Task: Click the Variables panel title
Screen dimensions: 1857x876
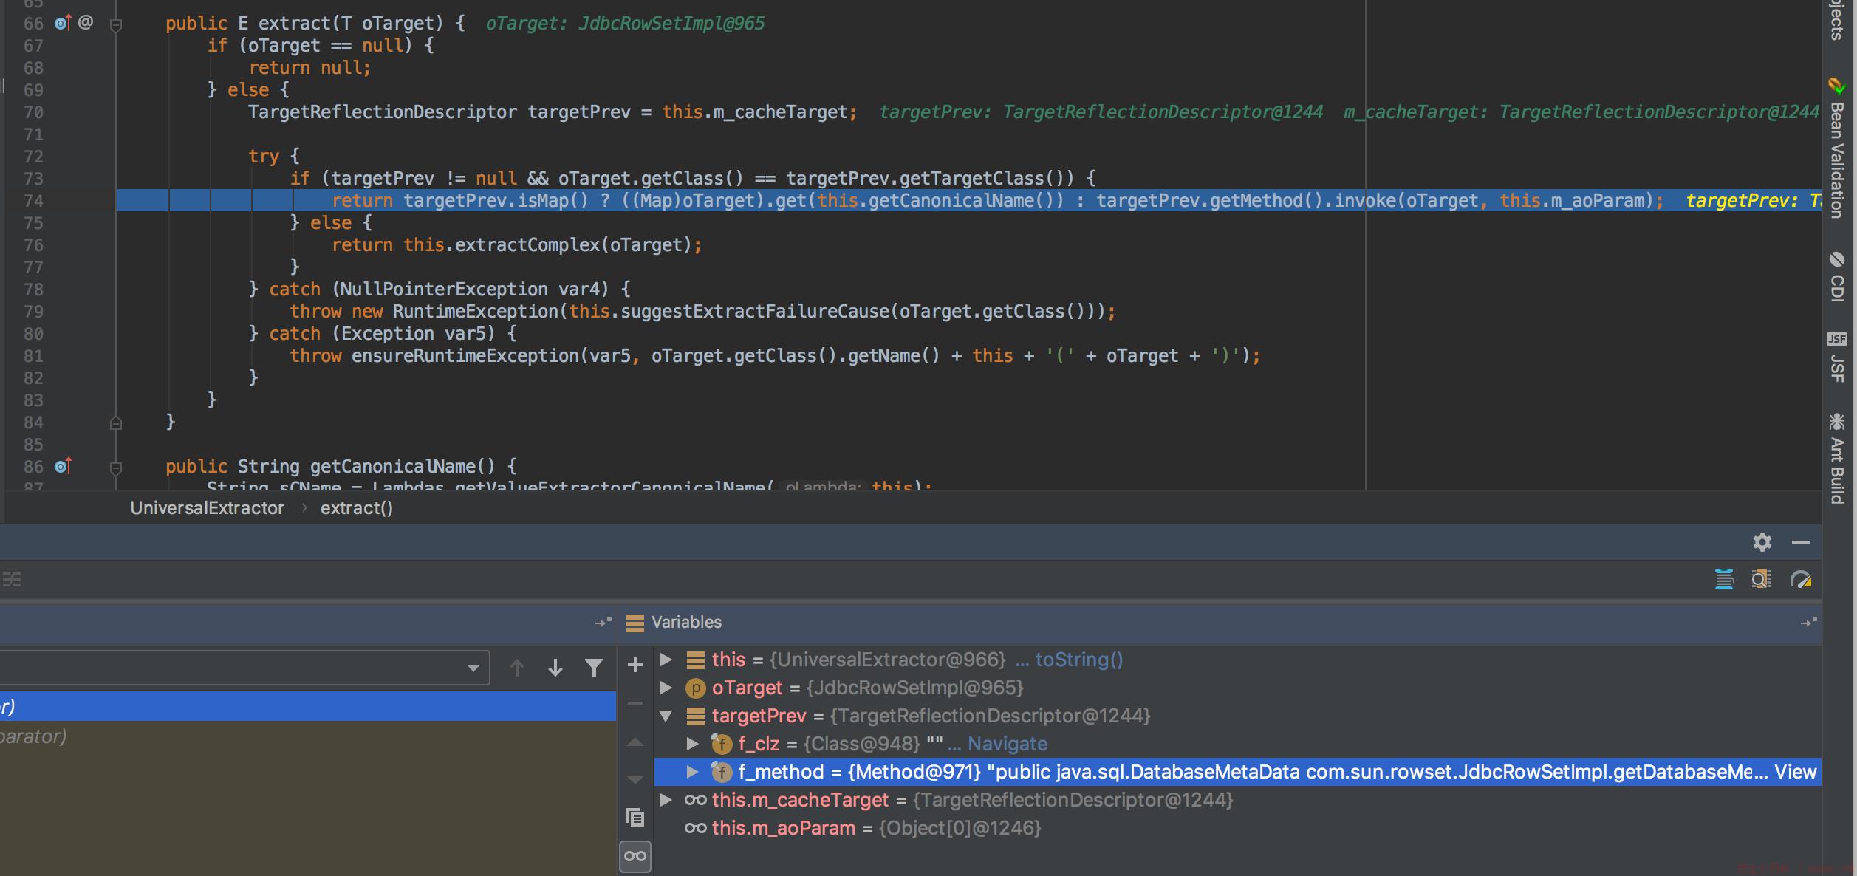Action: [686, 623]
